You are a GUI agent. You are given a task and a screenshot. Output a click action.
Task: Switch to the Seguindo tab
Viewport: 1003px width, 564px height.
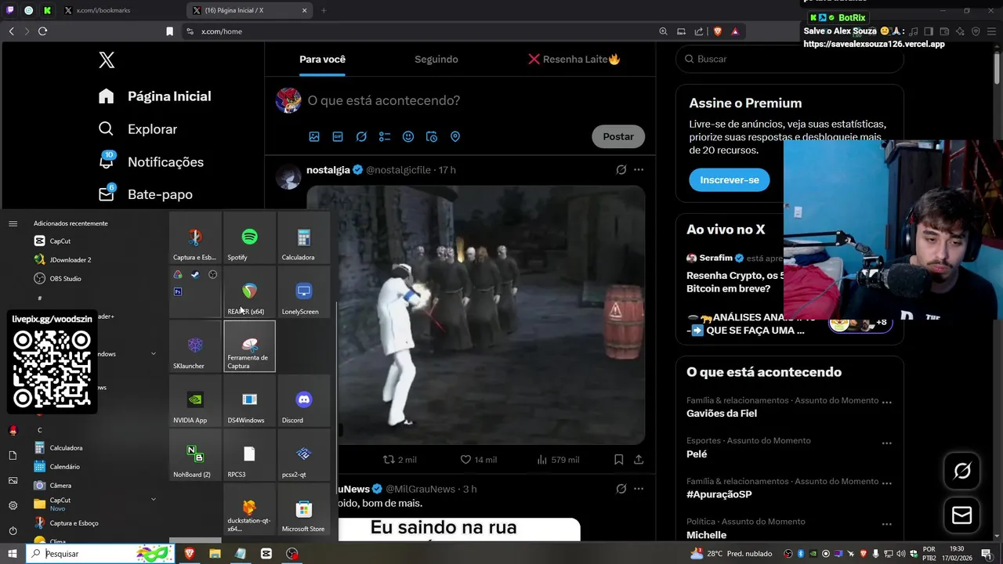point(436,60)
